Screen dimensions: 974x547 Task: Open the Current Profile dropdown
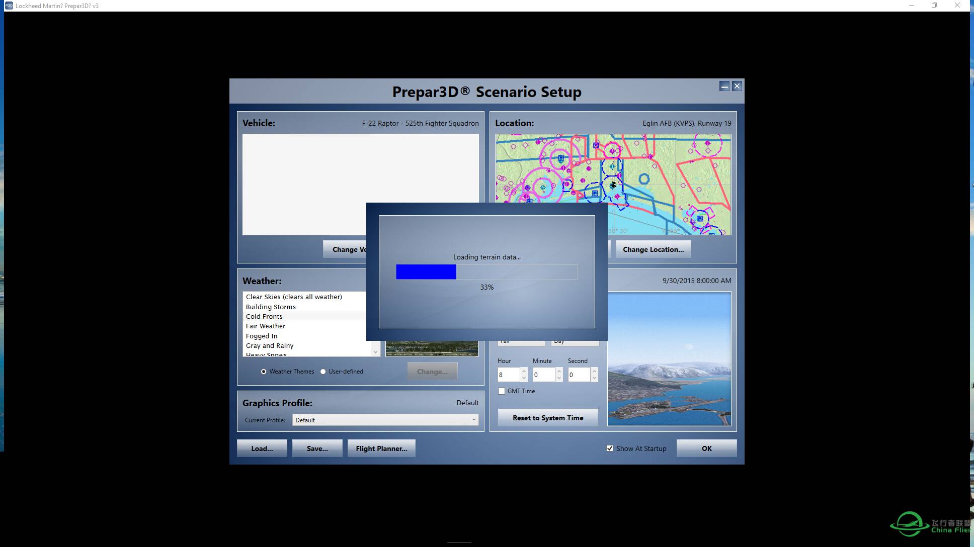click(x=385, y=420)
